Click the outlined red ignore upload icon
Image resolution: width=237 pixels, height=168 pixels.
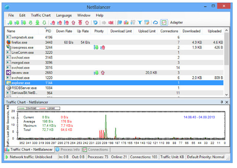pos(87,23)
